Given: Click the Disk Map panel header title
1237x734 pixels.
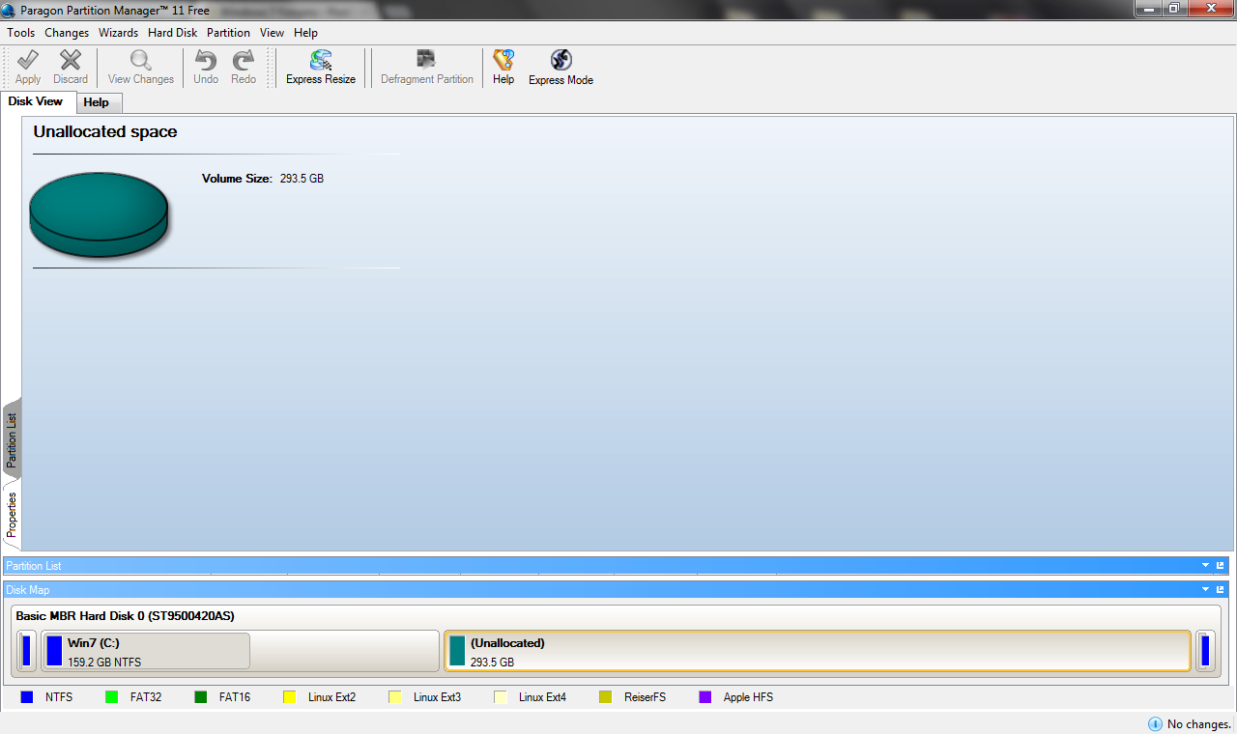Looking at the screenshot, I should click(27, 589).
